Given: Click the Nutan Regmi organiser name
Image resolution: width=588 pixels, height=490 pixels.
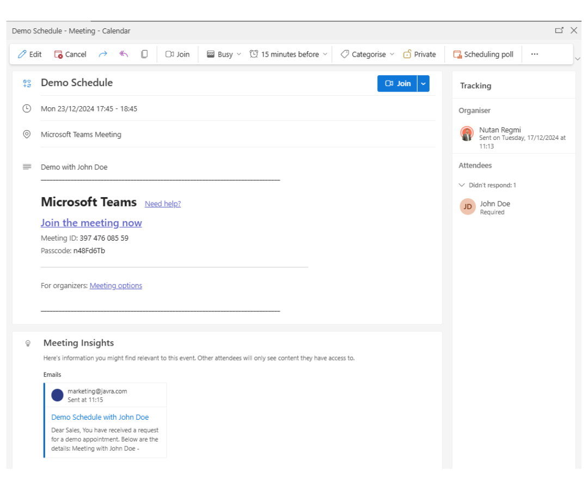Looking at the screenshot, I should click(x=500, y=130).
